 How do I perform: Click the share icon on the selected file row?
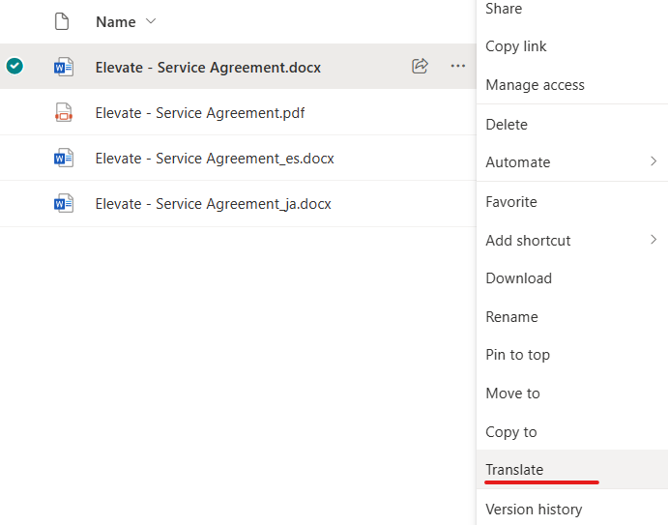click(420, 66)
